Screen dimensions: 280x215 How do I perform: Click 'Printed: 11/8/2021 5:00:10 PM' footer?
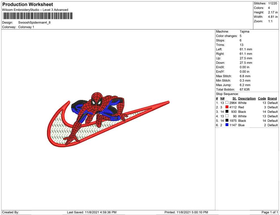point(186,212)
